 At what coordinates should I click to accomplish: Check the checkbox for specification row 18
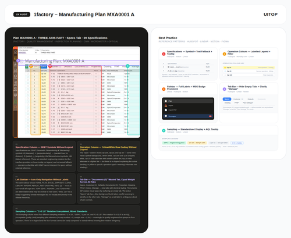coord(27,126)
